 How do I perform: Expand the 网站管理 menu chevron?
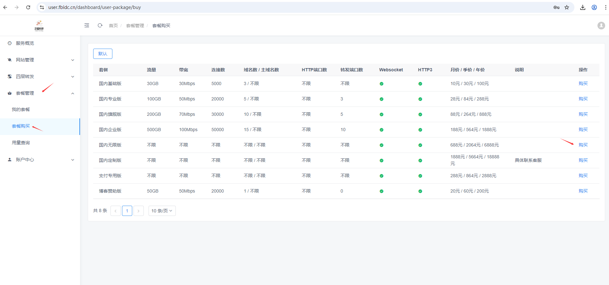coord(73,60)
